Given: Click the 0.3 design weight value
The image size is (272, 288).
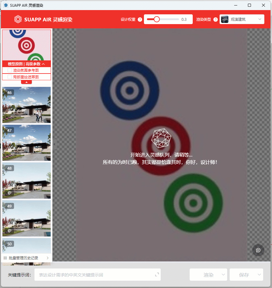Looking at the screenshot, I should click(x=184, y=20).
